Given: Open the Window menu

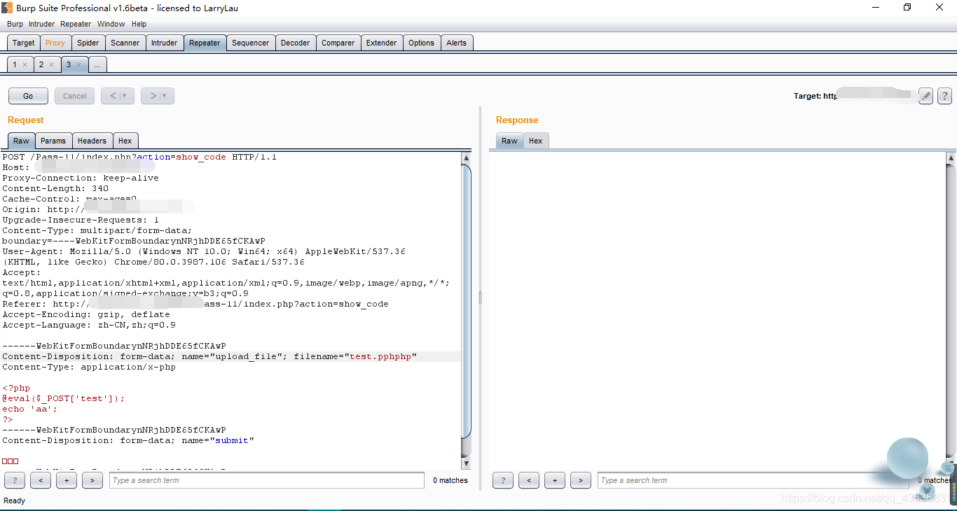Looking at the screenshot, I should [111, 24].
